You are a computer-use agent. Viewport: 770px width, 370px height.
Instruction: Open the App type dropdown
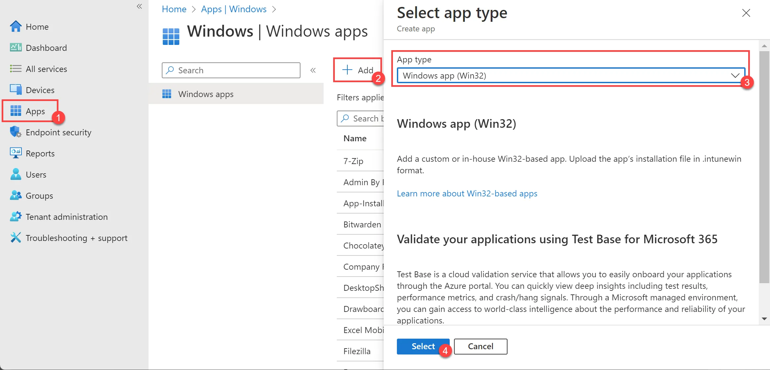[x=571, y=76]
